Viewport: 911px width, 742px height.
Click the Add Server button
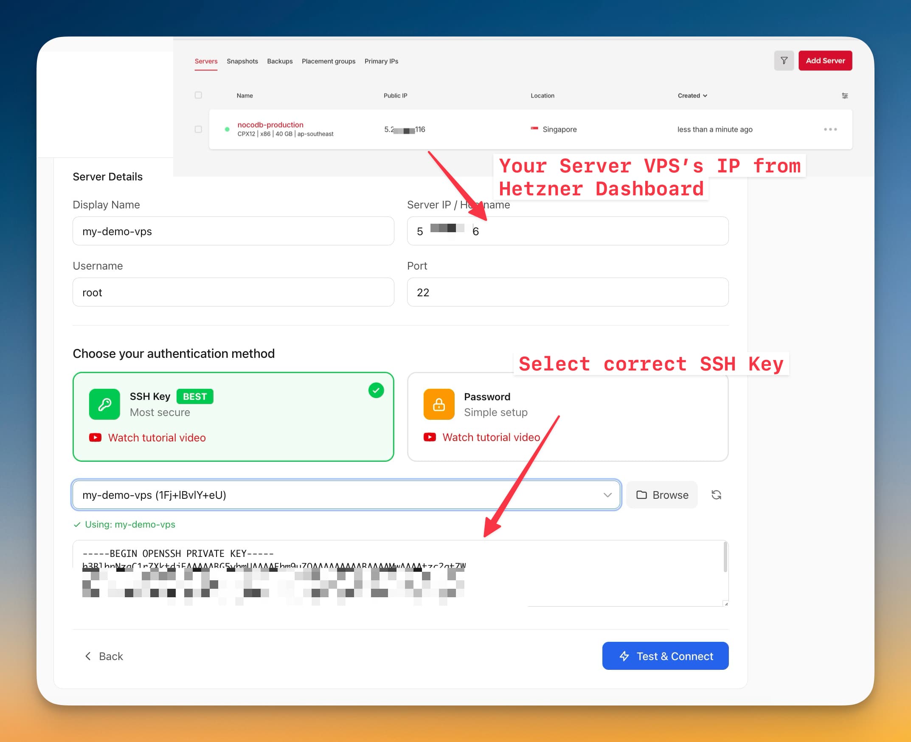[825, 61]
